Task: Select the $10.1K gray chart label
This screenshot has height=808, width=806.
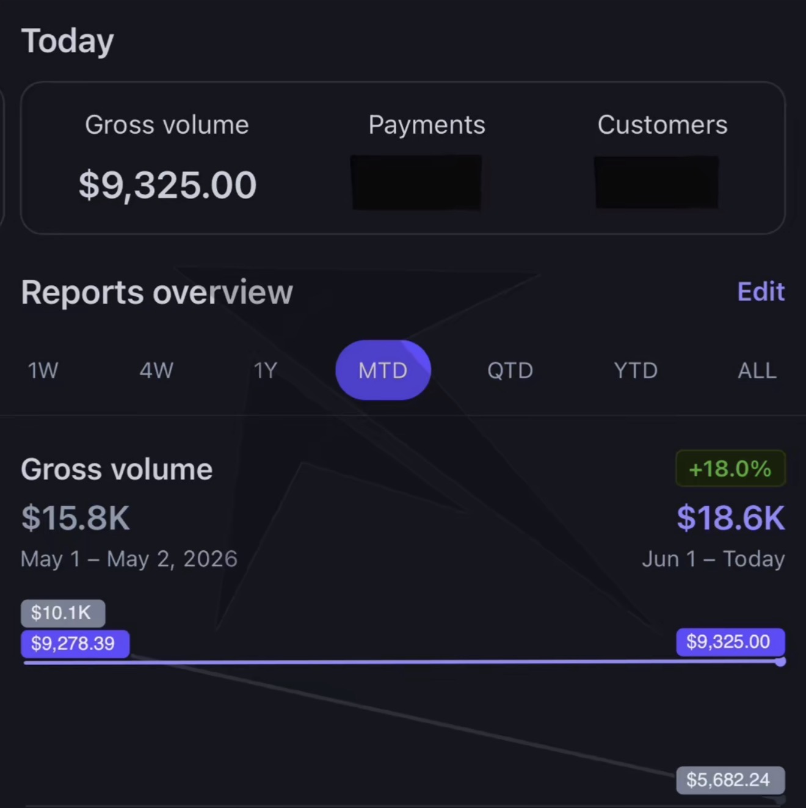Action: click(63, 613)
